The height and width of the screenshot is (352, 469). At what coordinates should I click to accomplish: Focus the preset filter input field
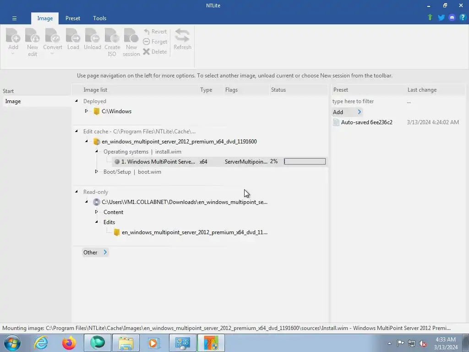[368, 101]
